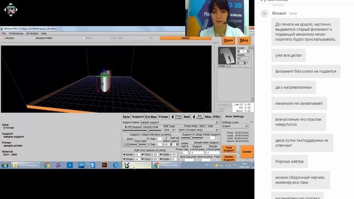
Task: Click the Inflate Support input field
Action: click(211, 138)
